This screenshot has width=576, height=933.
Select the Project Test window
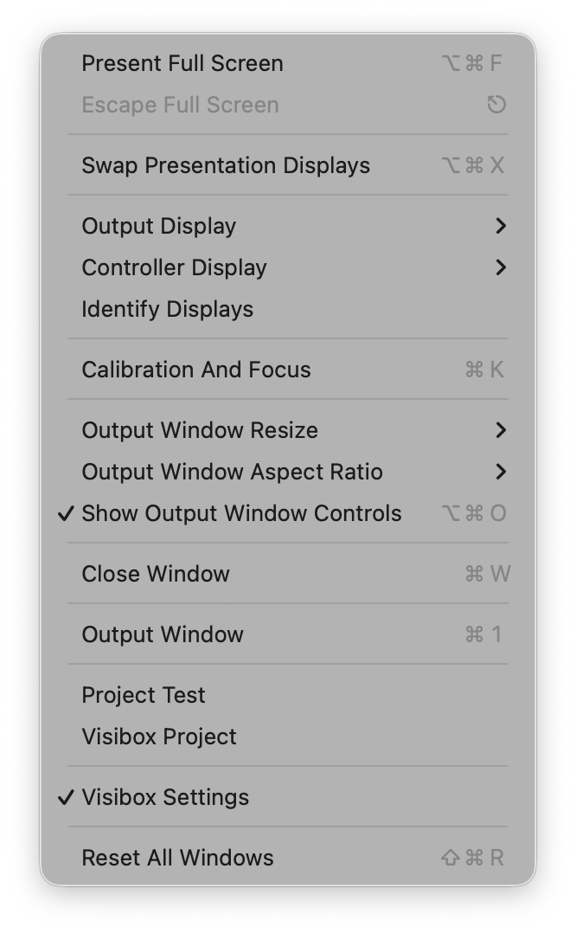tap(144, 695)
